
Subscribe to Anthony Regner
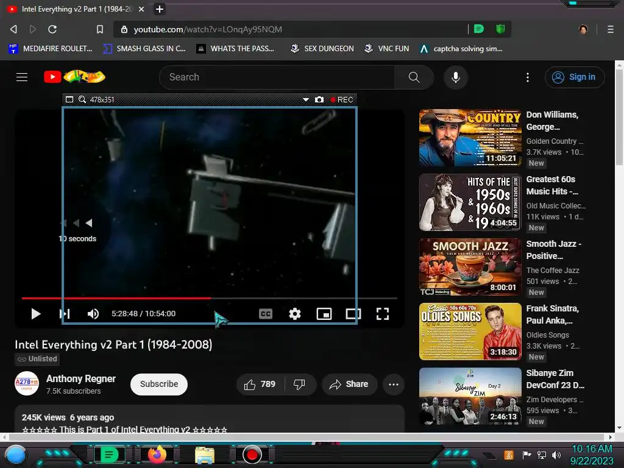click(159, 384)
